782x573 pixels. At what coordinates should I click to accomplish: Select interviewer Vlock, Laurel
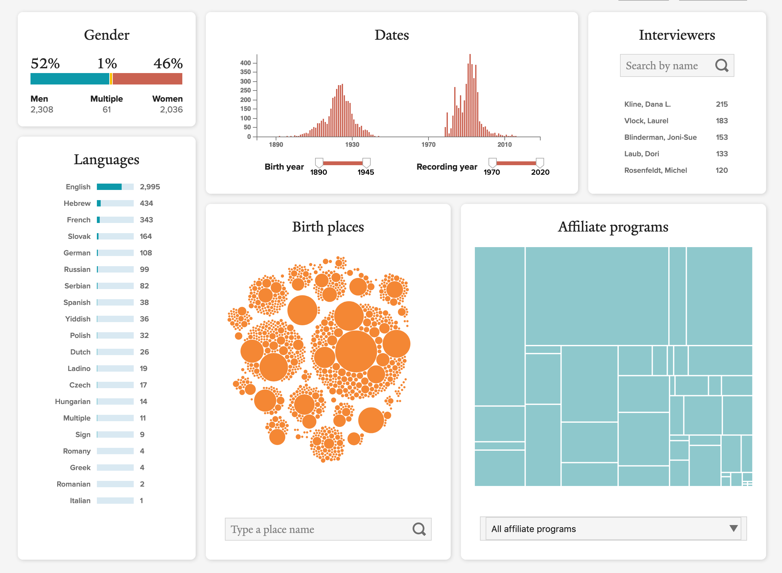(646, 120)
